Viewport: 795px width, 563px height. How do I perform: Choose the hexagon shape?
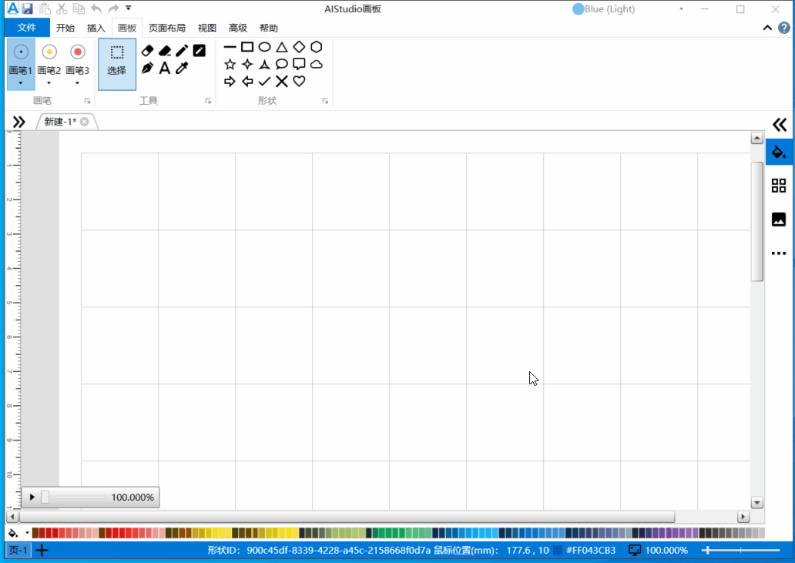coord(316,47)
